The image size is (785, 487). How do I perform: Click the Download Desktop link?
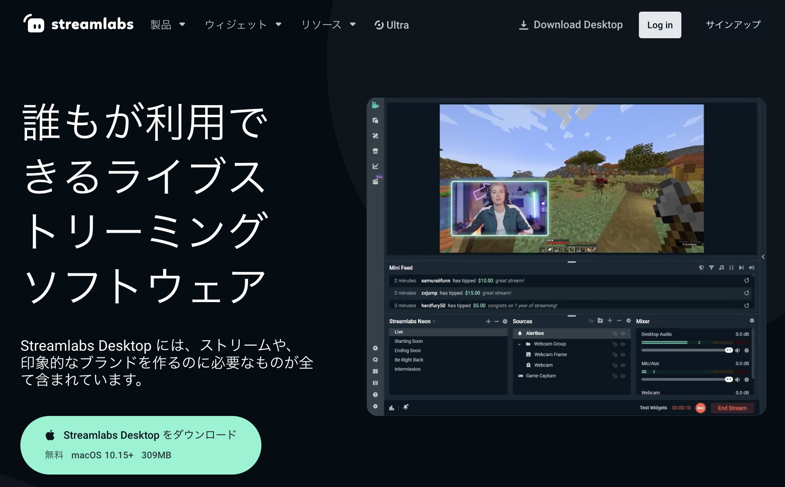(x=571, y=25)
